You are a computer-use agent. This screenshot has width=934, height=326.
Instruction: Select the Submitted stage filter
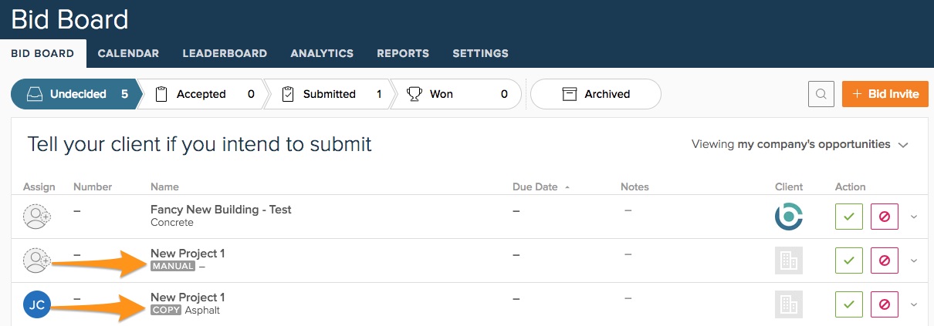coord(329,94)
